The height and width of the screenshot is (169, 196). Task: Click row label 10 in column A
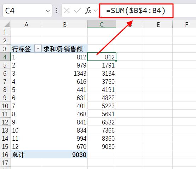pos(27,130)
